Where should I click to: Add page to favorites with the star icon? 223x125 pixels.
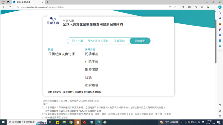click(175, 7)
